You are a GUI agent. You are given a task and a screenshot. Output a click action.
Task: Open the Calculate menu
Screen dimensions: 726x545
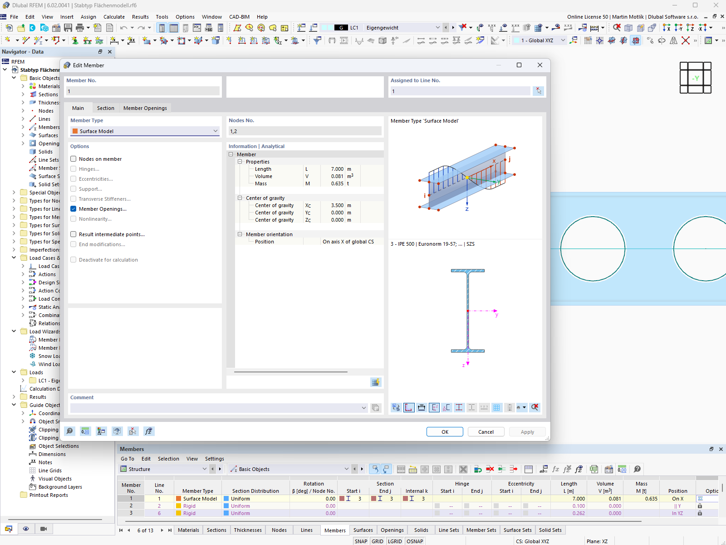pos(114,17)
